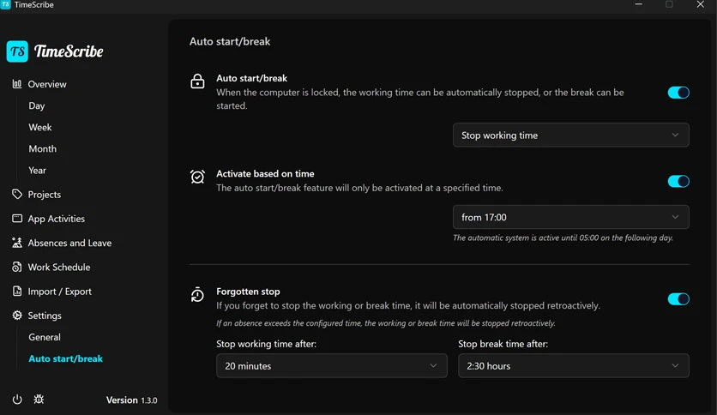Open App Activities page
Viewport: 717px width, 415px height.
point(57,219)
